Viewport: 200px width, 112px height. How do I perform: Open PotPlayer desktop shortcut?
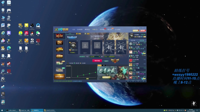(26, 26)
